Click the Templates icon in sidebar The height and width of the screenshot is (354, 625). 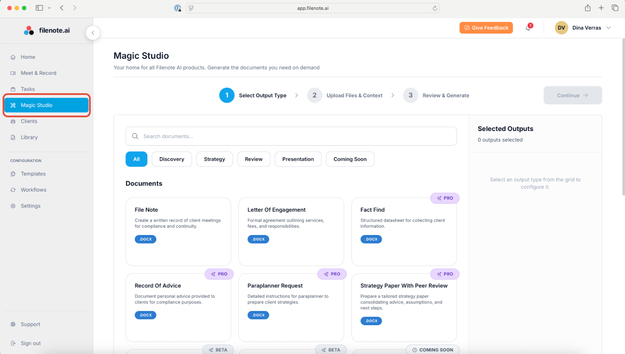click(13, 174)
